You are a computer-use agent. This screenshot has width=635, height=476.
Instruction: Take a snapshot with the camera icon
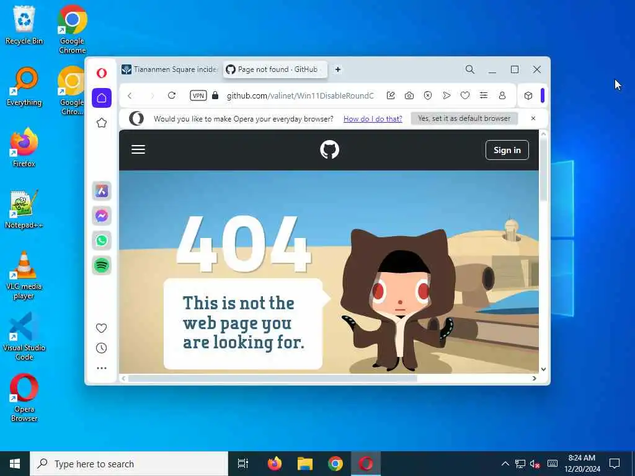coord(409,95)
